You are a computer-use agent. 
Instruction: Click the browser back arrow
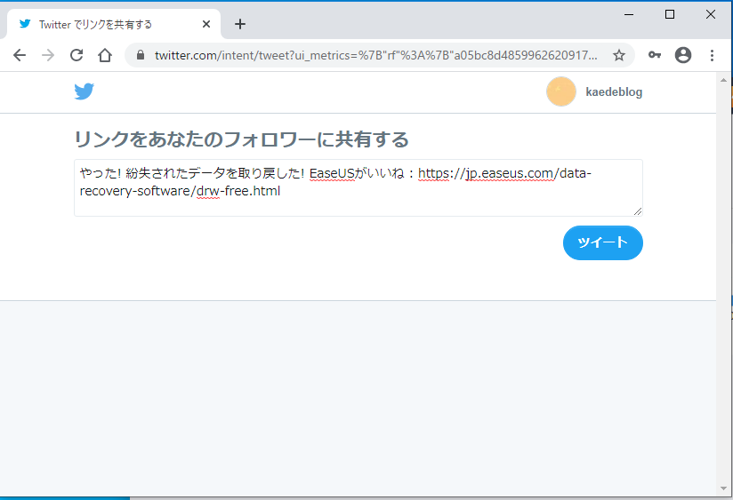[20, 55]
